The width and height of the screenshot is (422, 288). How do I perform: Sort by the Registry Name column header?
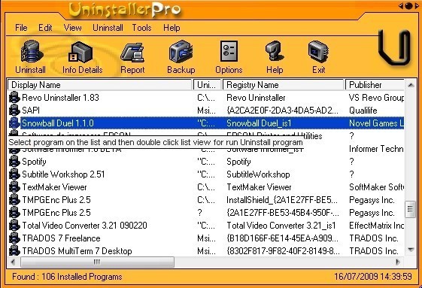coord(283,85)
